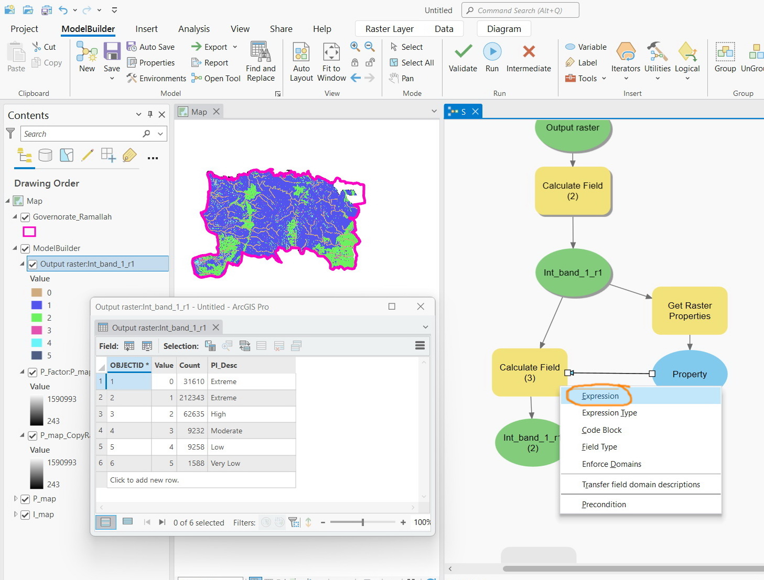
Task: Choose Expression from the context menu
Action: point(599,396)
